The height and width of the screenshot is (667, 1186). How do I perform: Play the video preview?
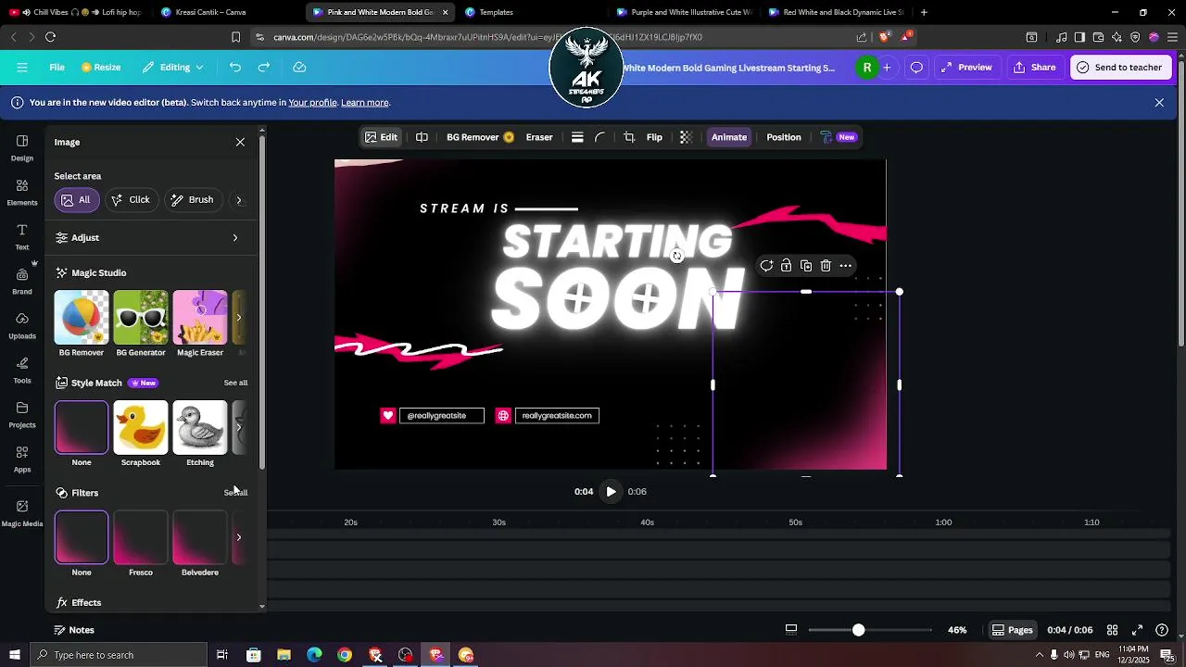coord(611,492)
